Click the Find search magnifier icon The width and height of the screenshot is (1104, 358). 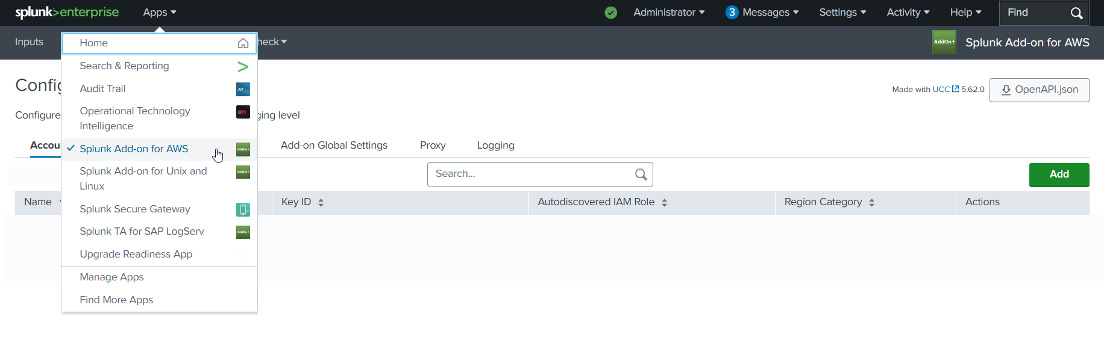tap(1076, 13)
